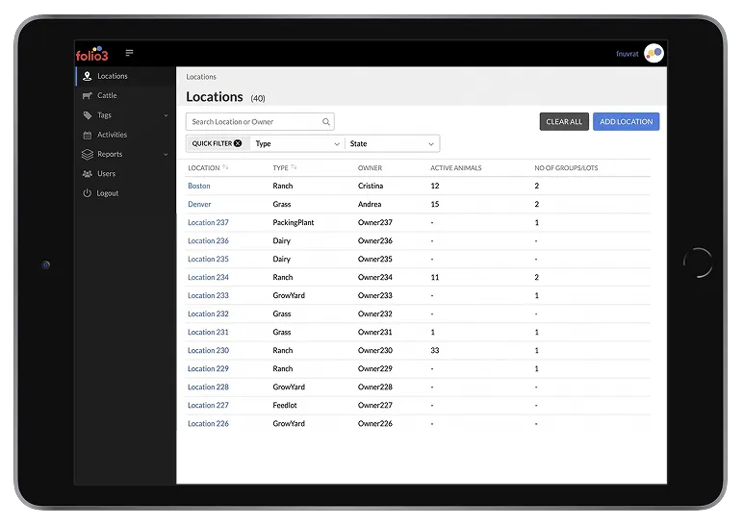Open the Type filter dropdown
The width and height of the screenshot is (743, 525).
coord(297,143)
